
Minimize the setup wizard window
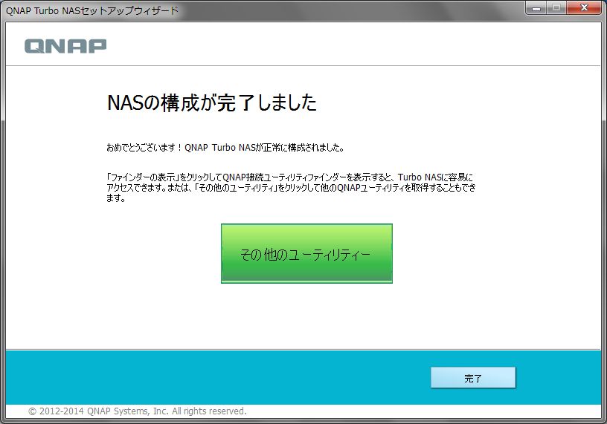(x=536, y=7)
